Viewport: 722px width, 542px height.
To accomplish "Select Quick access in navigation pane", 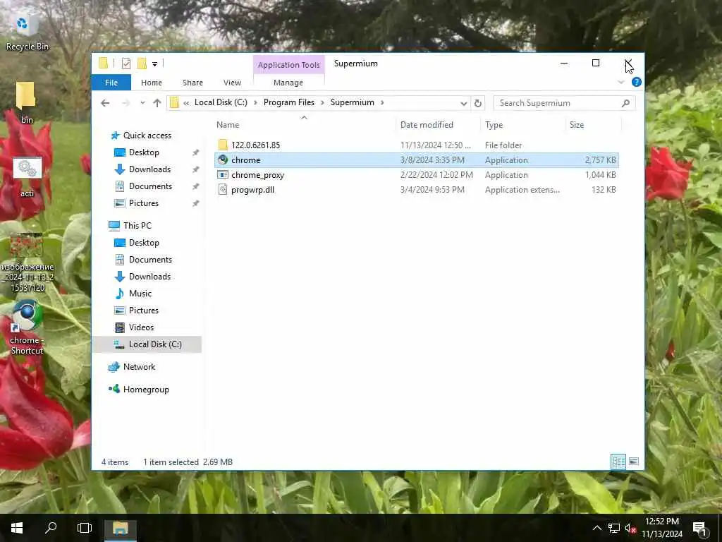I will [147, 135].
